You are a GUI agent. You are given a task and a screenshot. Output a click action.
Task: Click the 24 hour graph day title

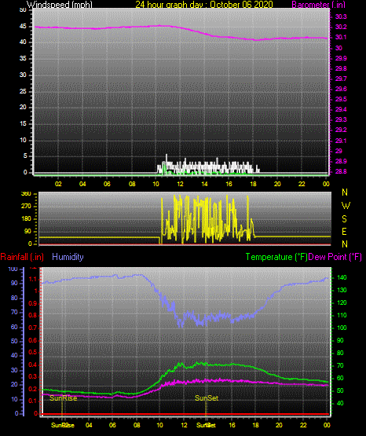[x=204, y=5]
